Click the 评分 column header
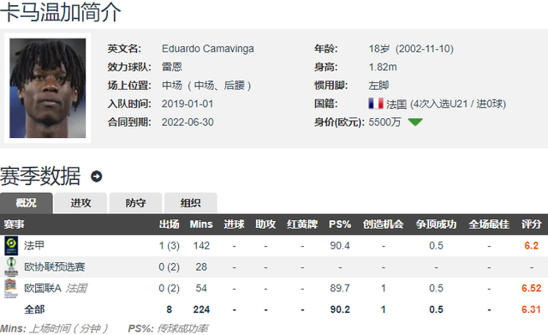This screenshot has width=548, height=335. pos(531,224)
